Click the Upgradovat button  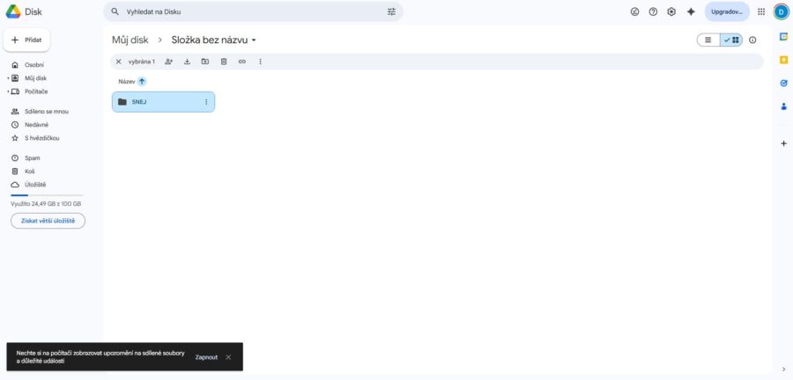pyautogui.click(x=727, y=11)
